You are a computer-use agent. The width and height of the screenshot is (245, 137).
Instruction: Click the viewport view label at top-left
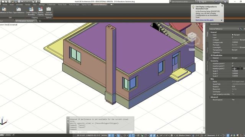(8, 25)
